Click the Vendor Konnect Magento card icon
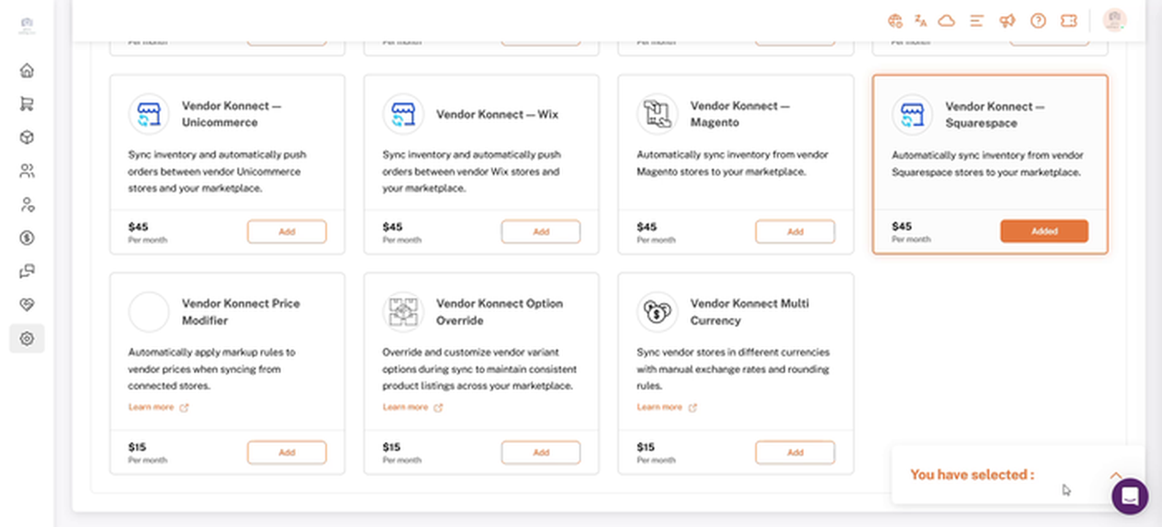The width and height of the screenshot is (1162, 527). point(658,114)
